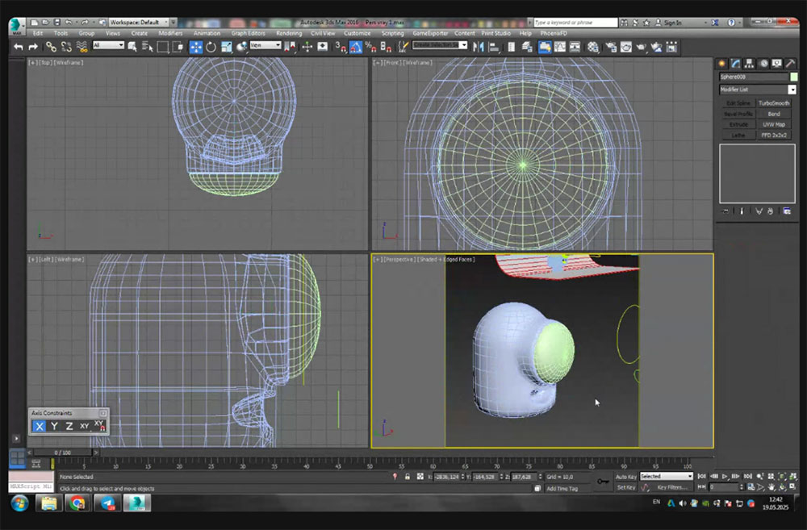Select the Move transform tool

196,47
